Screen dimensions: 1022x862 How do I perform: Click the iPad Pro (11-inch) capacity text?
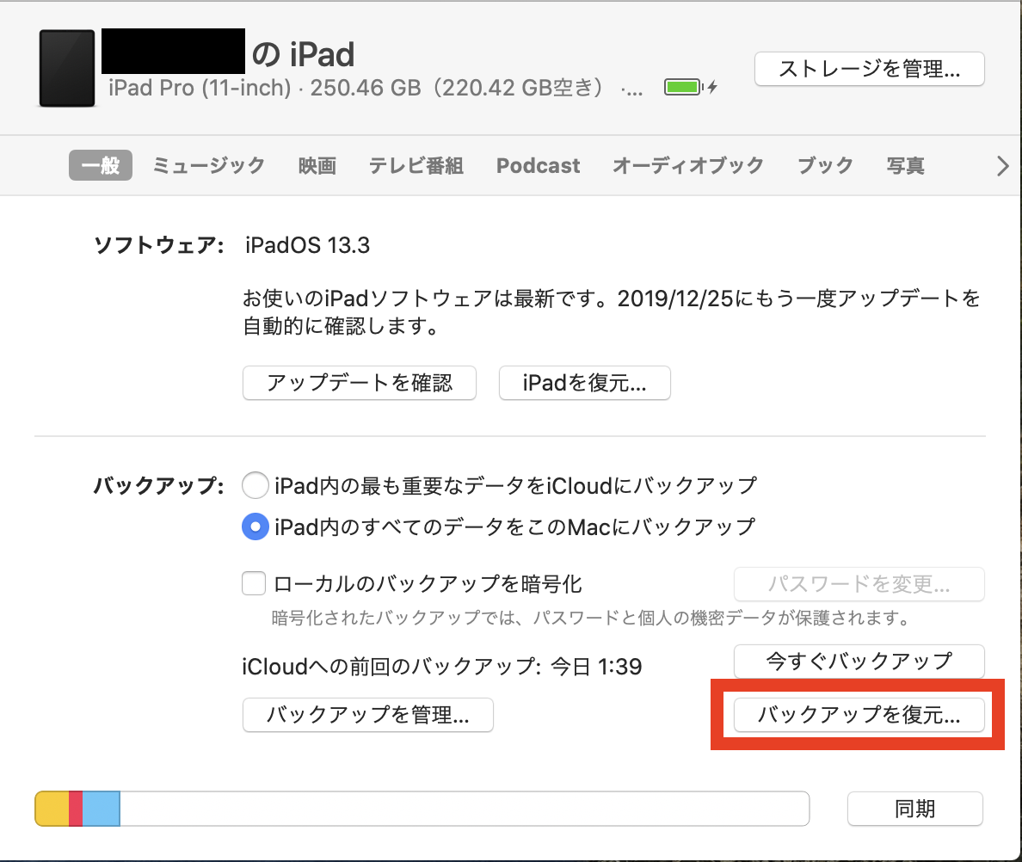coord(375,87)
